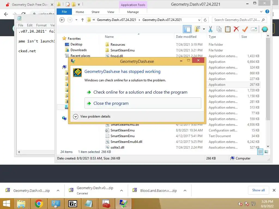
Task: Open Chrome from the taskbar
Action: click(39, 204)
